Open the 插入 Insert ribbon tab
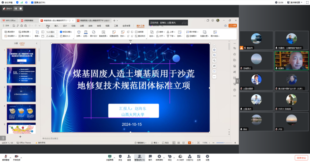The image size is (310, 162). point(56,26)
